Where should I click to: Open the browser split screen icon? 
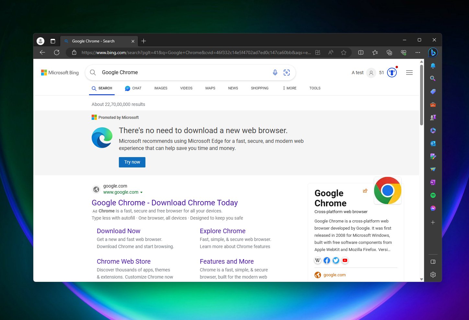(361, 52)
